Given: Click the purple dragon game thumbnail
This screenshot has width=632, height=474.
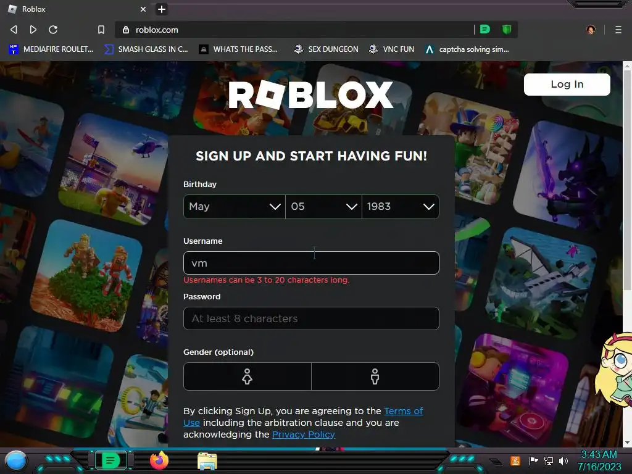Looking at the screenshot, I should 568,177.
